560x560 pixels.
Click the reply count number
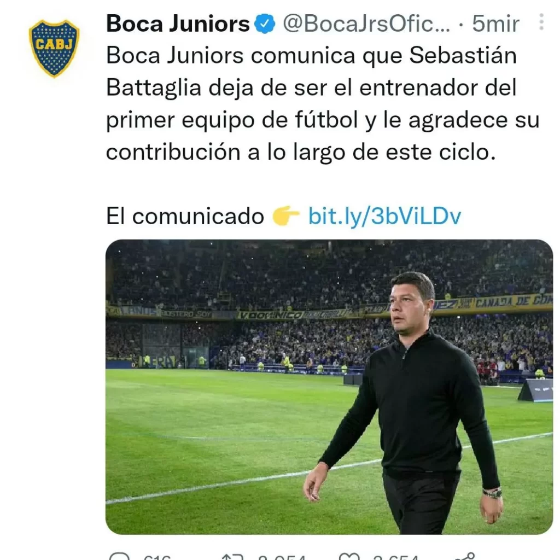(x=157, y=557)
